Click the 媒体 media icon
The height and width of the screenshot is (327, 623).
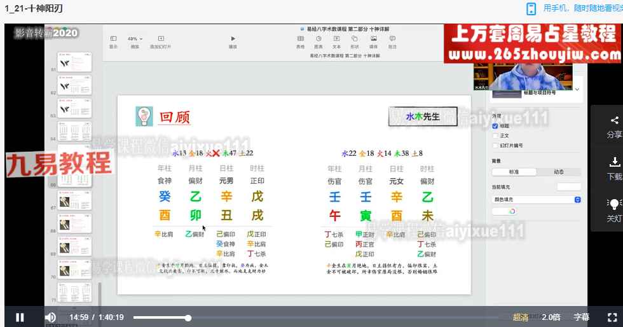click(374, 39)
